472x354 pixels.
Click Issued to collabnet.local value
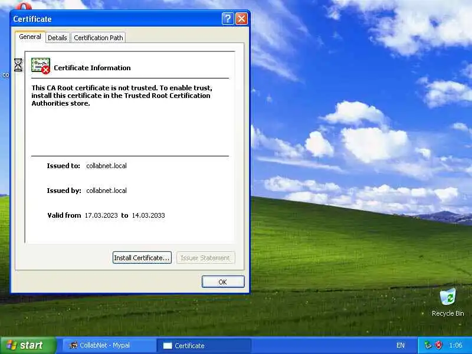pyautogui.click(x=106, y=166)
